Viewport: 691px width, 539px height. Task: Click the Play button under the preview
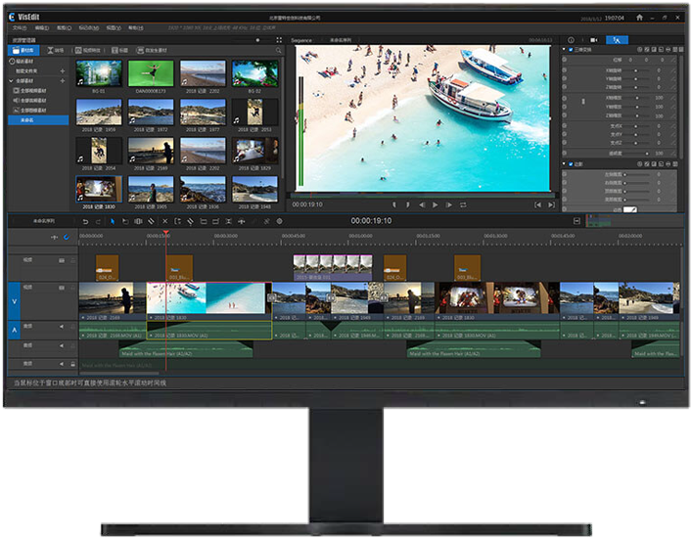[435, 204]
